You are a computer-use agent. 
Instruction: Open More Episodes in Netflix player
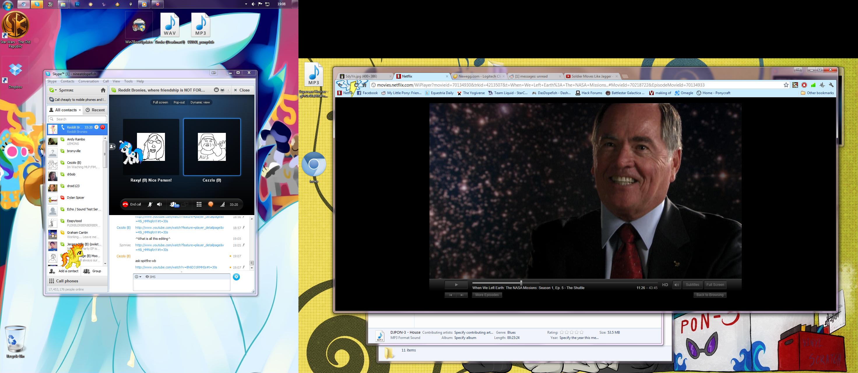pyautogui.click(x=487, y=295)
